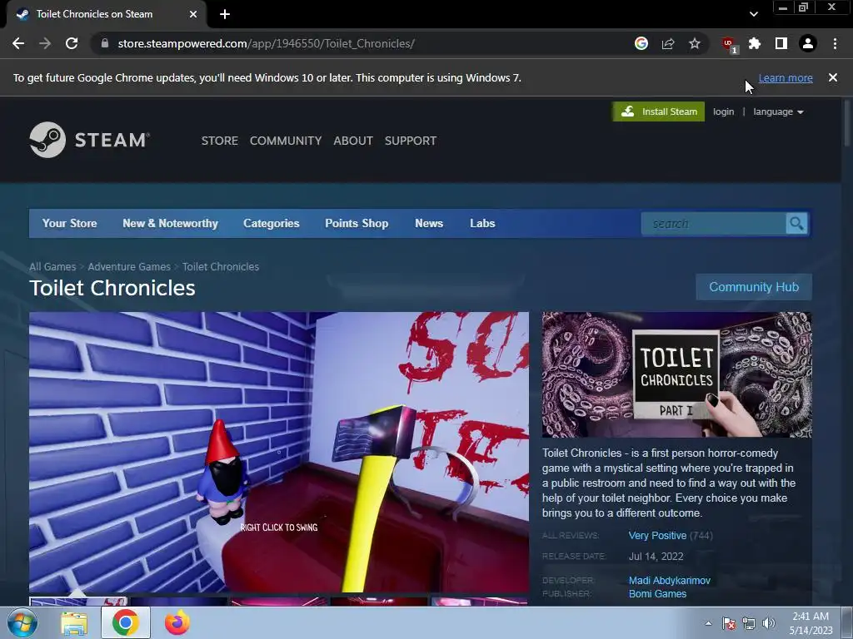Open Windows Explorer from taskbar

click(x=74, y=622)
